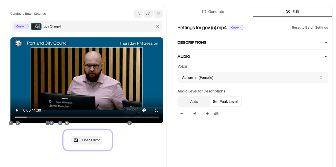Click the link attachment icon
Image resolution: width=336 pixels, height=167 pixels.
pos(148,13)
